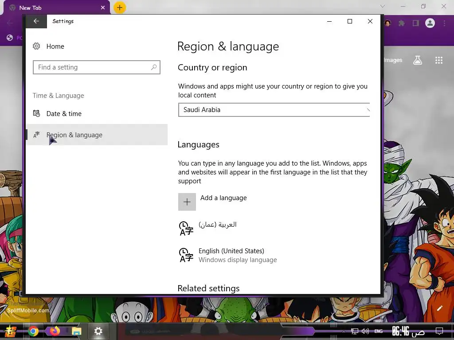Viewport: 454px width, 340px height.
Task: Select English (United States) language entry
Action: point(228,255)
